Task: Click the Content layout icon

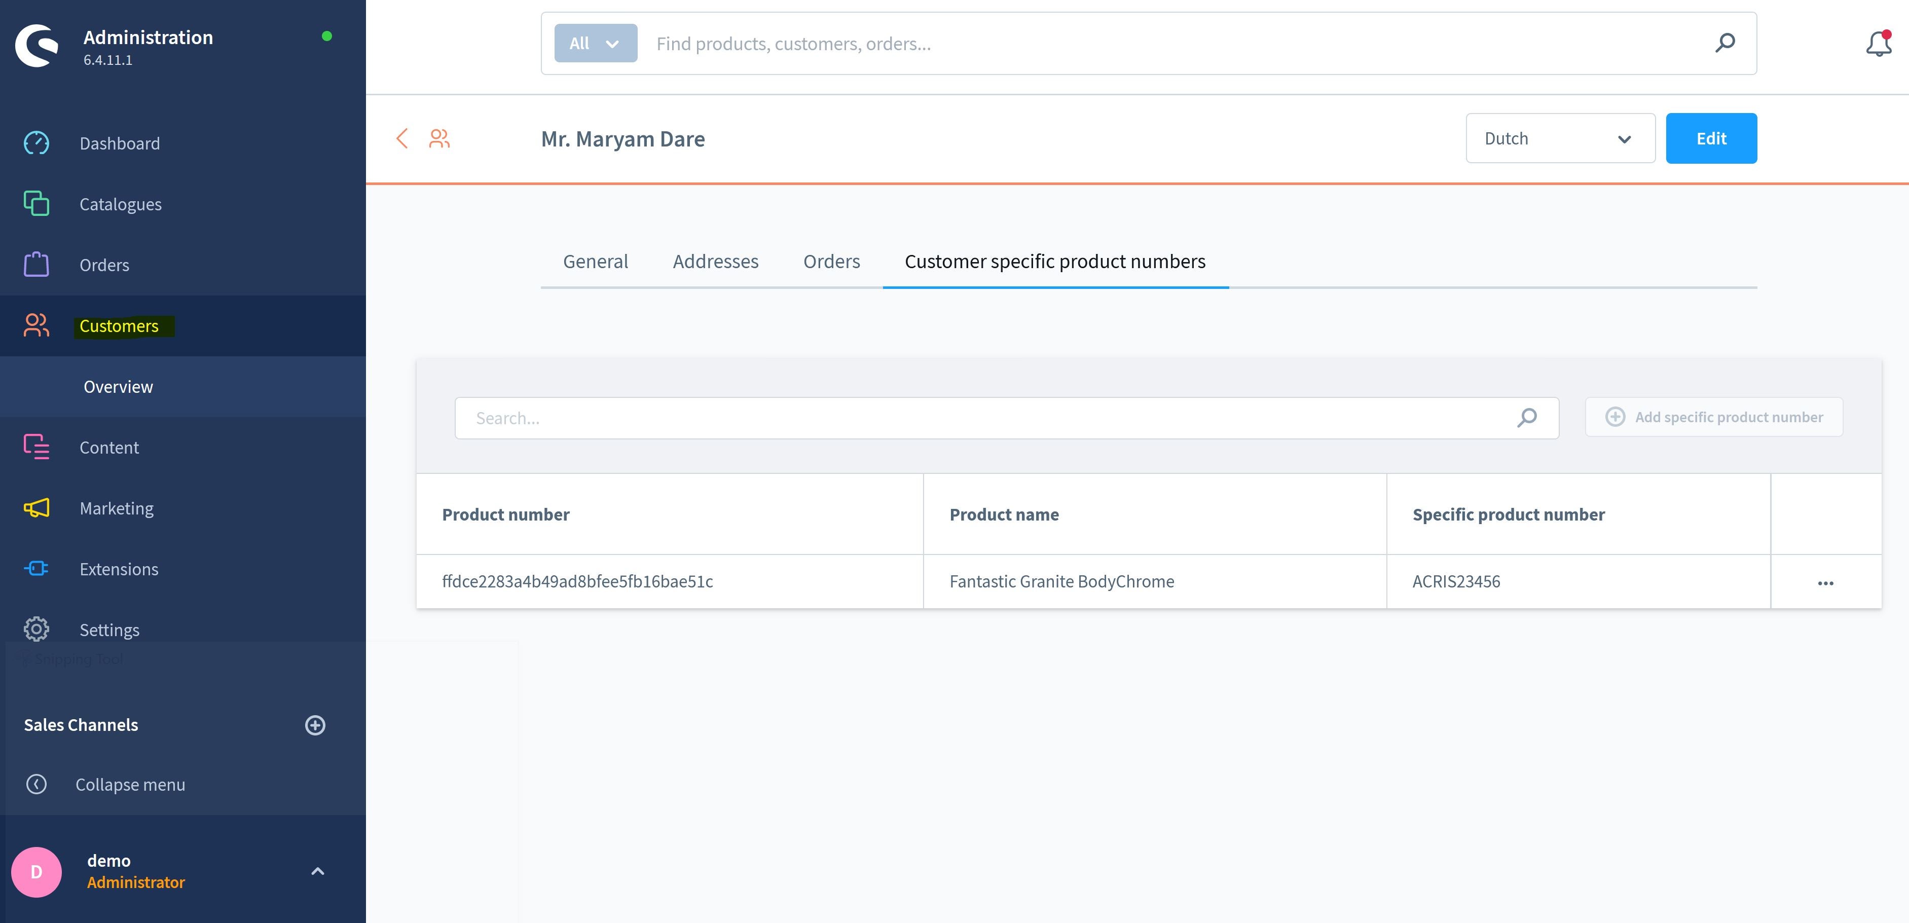Action: pyautogui.click(x=36, y=447)
